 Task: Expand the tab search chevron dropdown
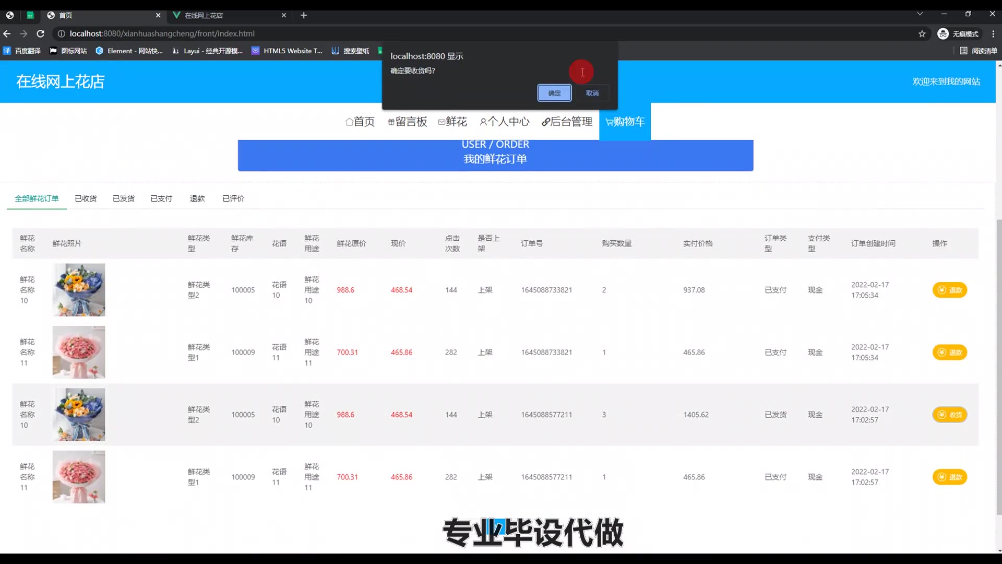coord(920,14)
